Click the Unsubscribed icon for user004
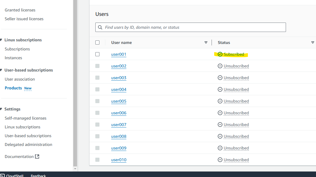The image size is (316, 177). click(x=220, y=89)
